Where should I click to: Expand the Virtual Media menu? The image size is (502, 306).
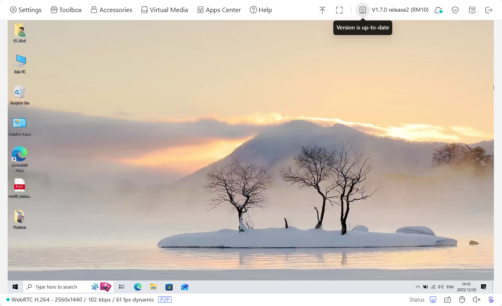click(x=164, y=10)
